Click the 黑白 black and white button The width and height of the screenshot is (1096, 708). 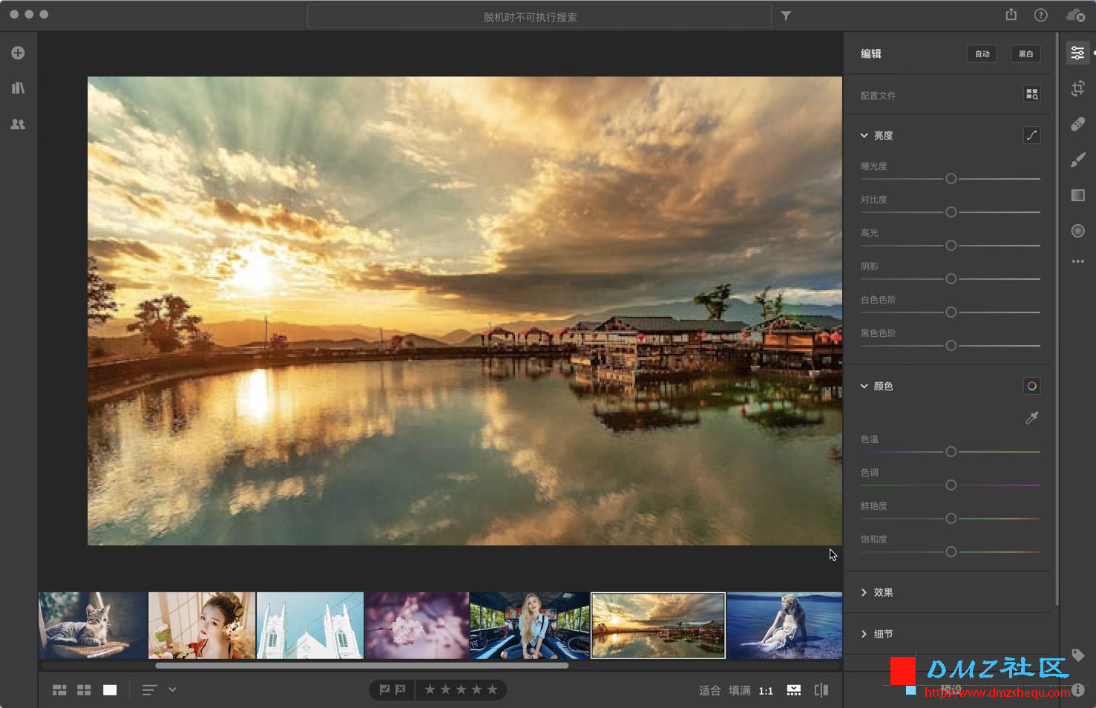pyautogui.click(x=1026, y=53)
